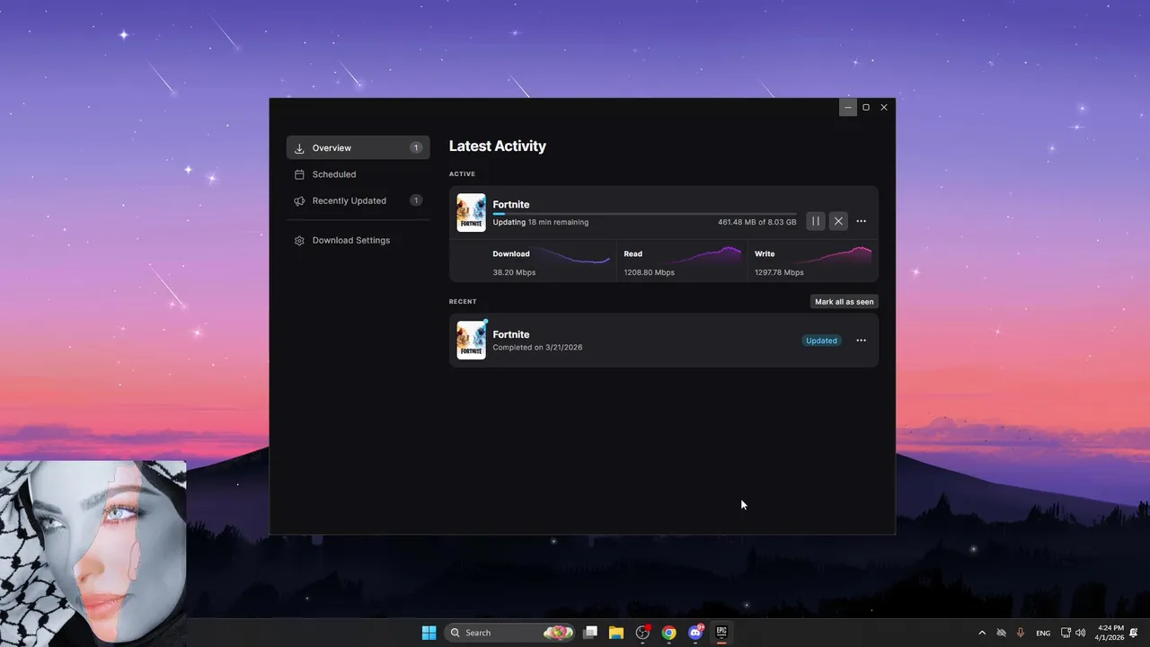Click the network tray icon
Image resolution: width=1150 pixels, height=647 pixels.
1066,633
